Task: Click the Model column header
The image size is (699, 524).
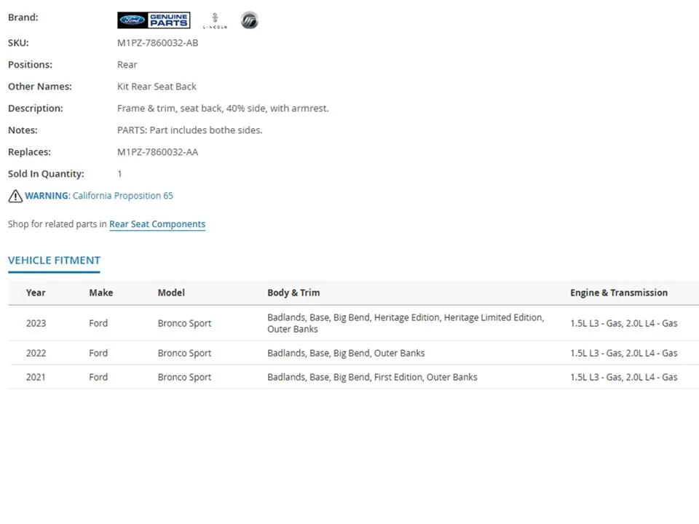Action: click(x=171, y=293)
